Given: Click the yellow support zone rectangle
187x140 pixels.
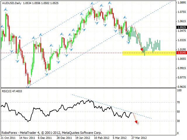Looking at the screenshot, I should click(149, 53).
